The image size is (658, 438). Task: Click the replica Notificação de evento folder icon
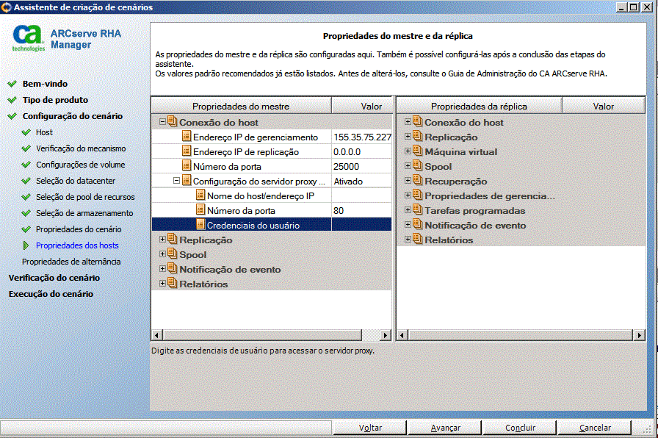(x=418, y=224)
